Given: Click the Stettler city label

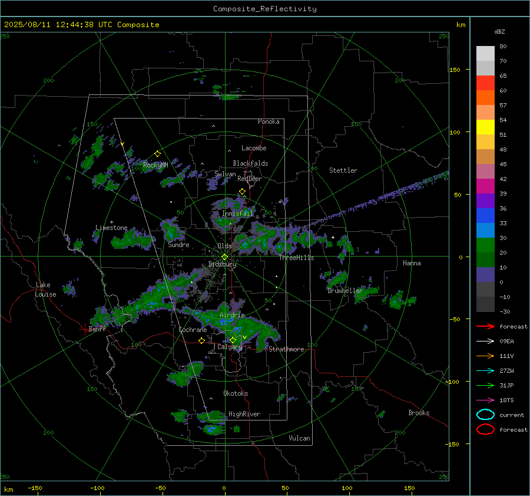Looking at the screenshot, I should 343,170.
